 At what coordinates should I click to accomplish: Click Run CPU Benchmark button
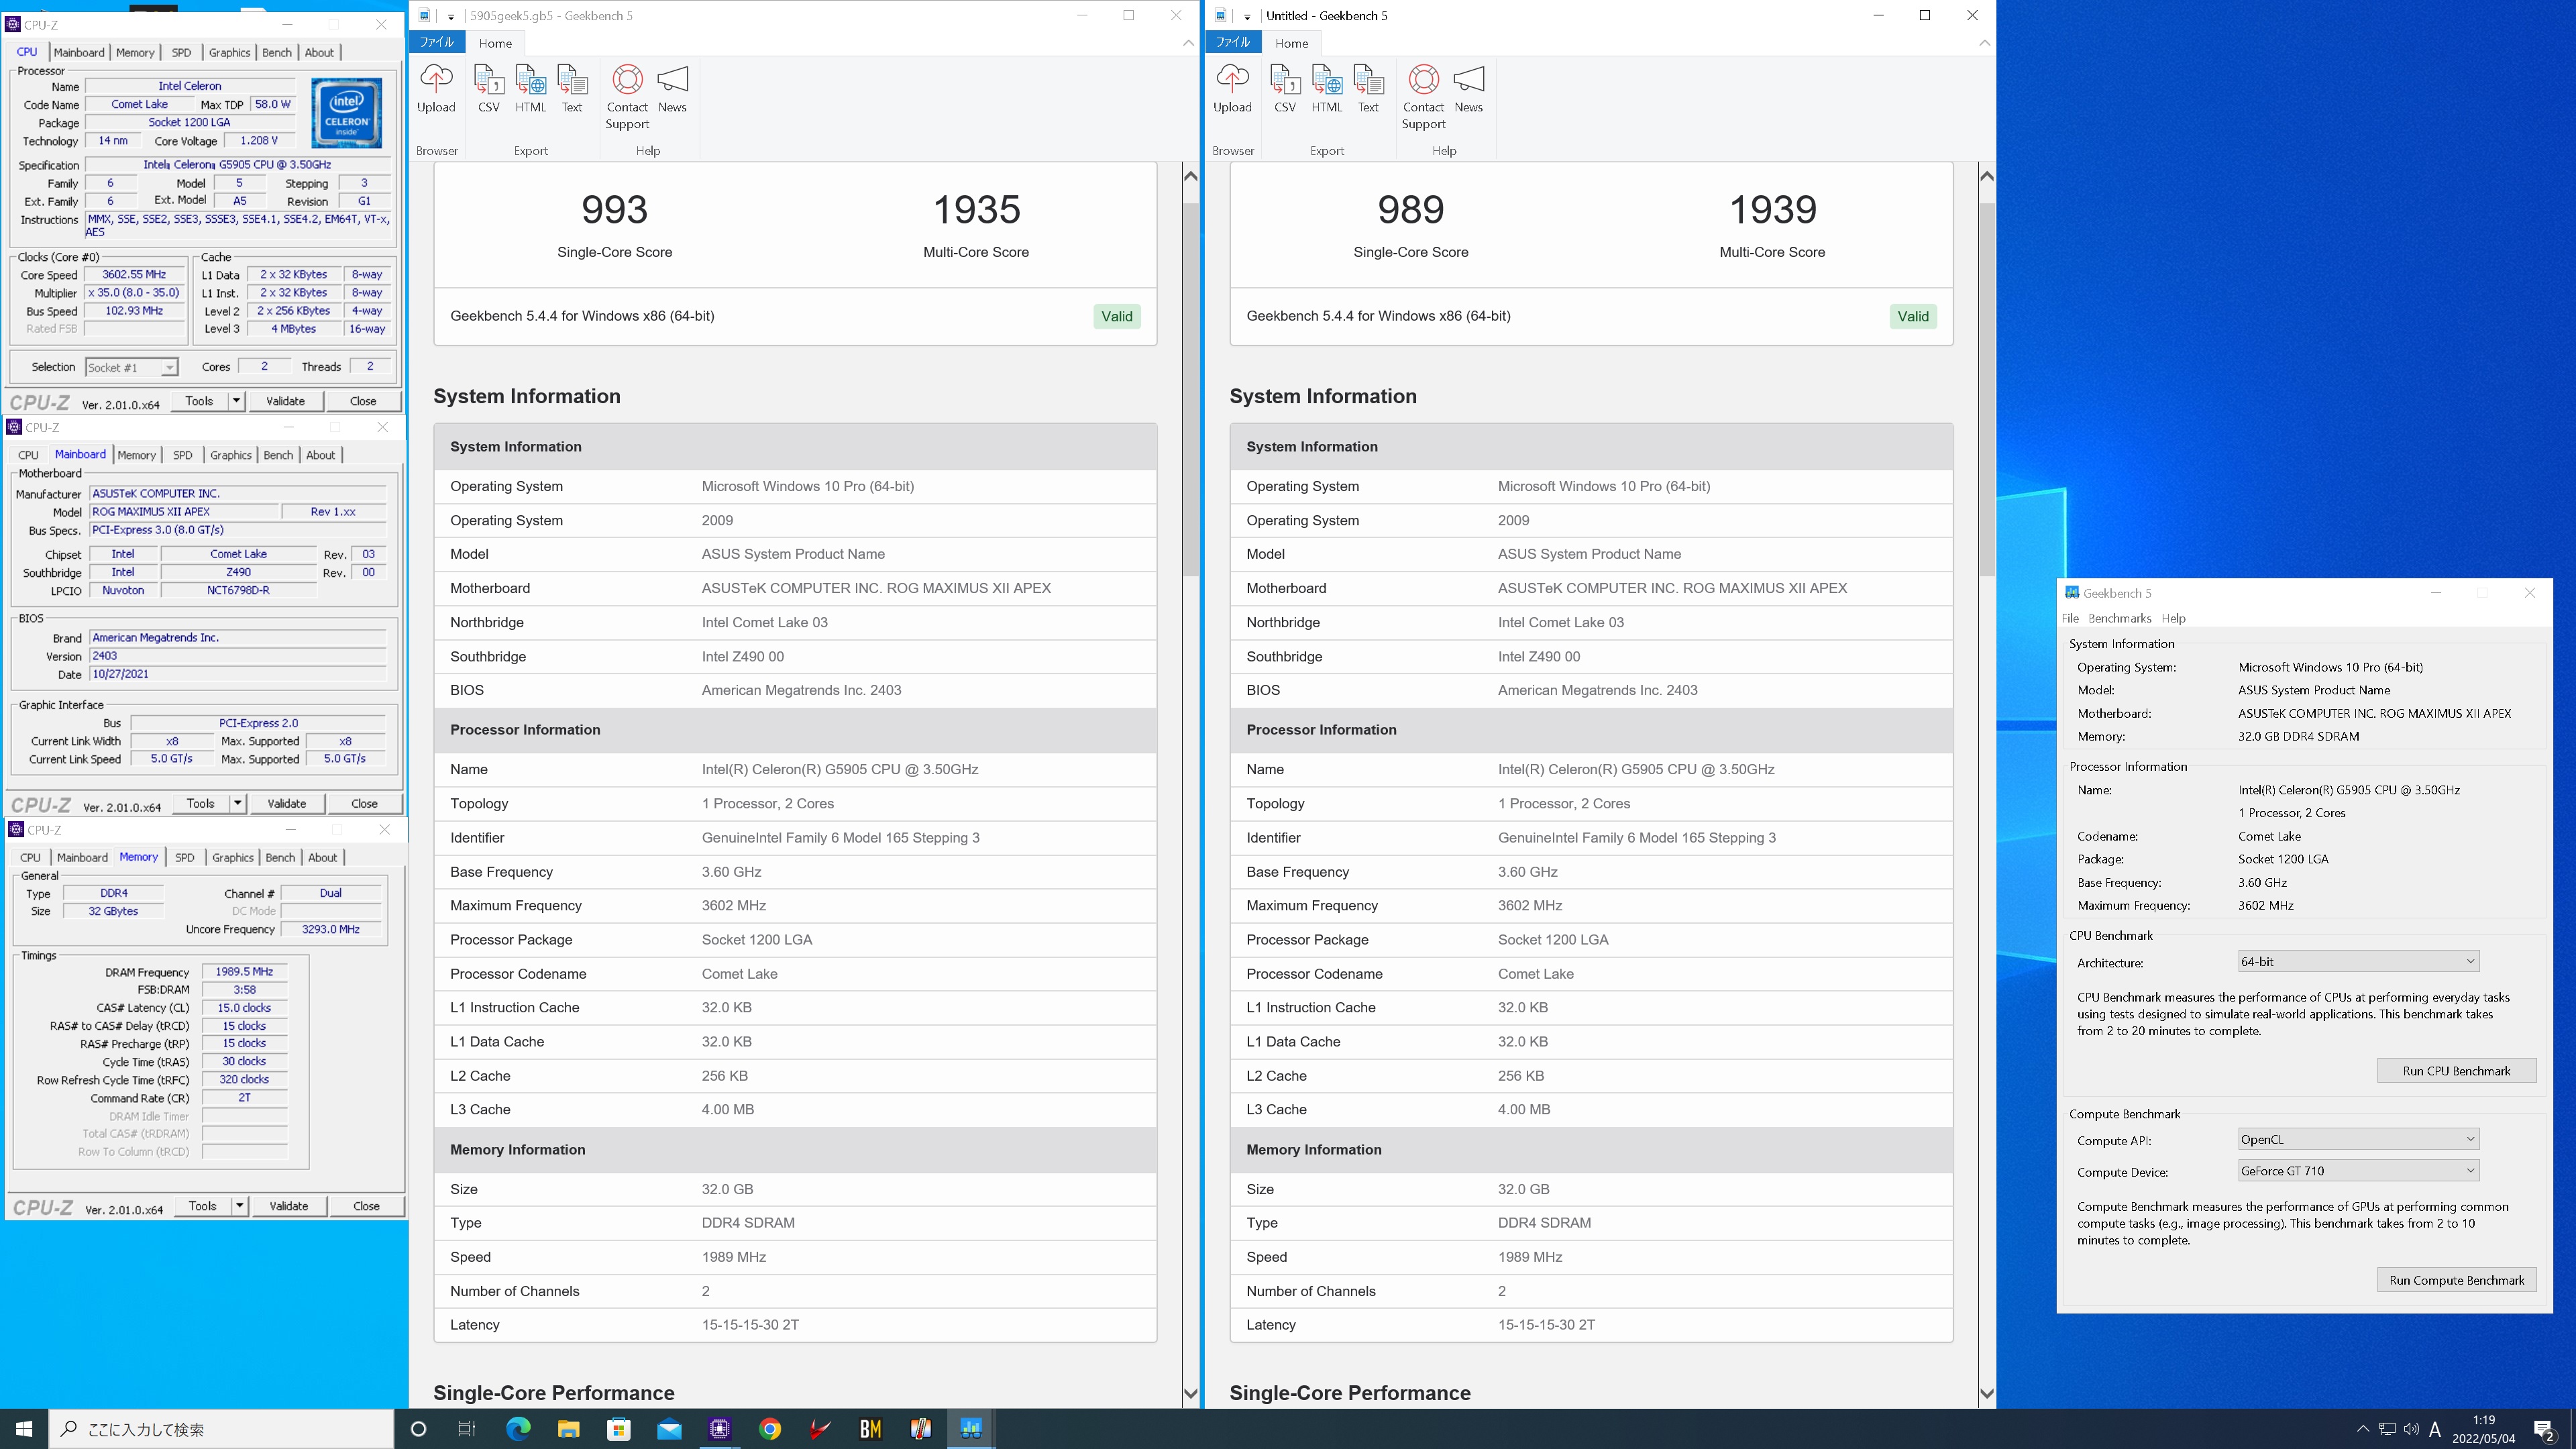pos(2456,1070)
